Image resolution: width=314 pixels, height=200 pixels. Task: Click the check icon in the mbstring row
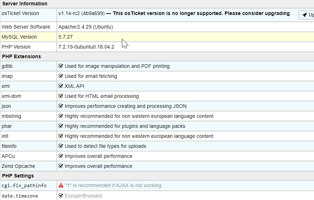coord(61,116)
